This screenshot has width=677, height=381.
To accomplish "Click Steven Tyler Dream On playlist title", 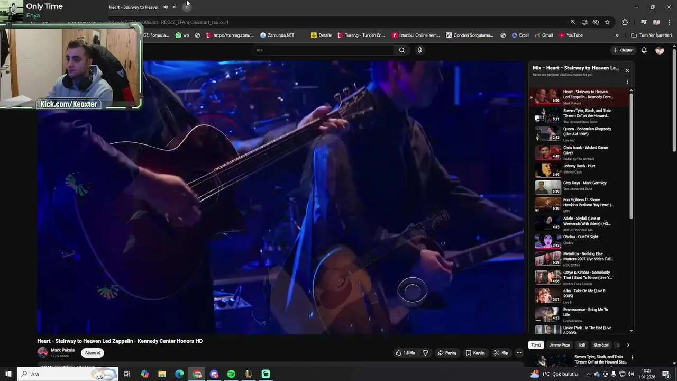I will click(x=587, y=113).
